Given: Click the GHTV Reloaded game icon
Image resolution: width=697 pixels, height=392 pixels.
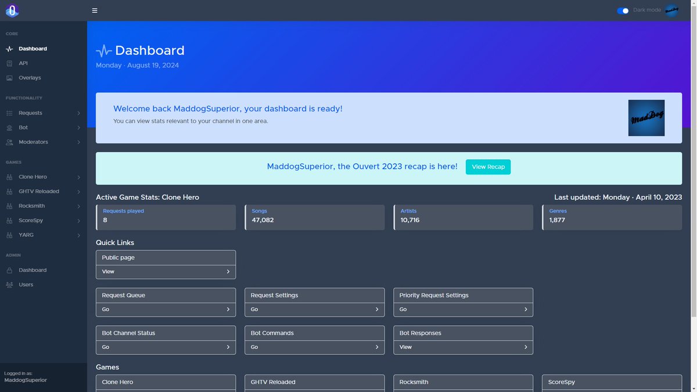Looking at the screenshot, I should [x=9, y=191].
